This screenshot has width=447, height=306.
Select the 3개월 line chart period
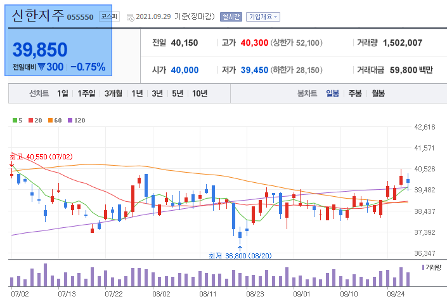(x=113, y=93)
